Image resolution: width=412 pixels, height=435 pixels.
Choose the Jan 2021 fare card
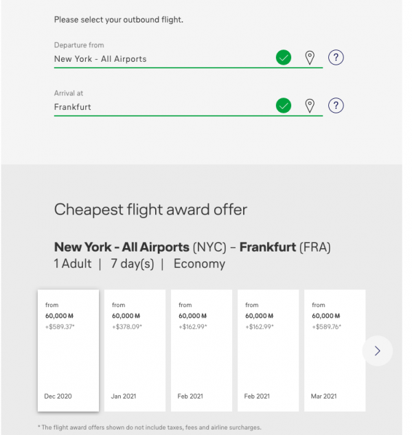135,350
